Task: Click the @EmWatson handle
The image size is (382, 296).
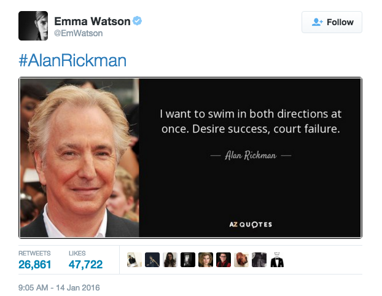Action: point(78,33)
